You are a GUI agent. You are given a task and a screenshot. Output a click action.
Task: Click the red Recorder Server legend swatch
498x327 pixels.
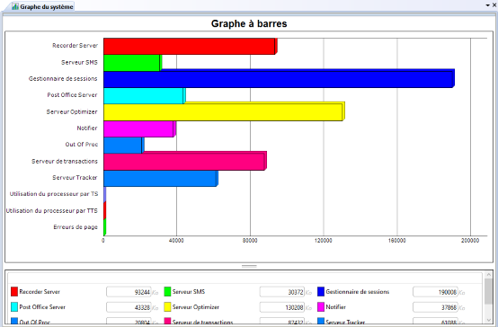click(x=14, y=291)
